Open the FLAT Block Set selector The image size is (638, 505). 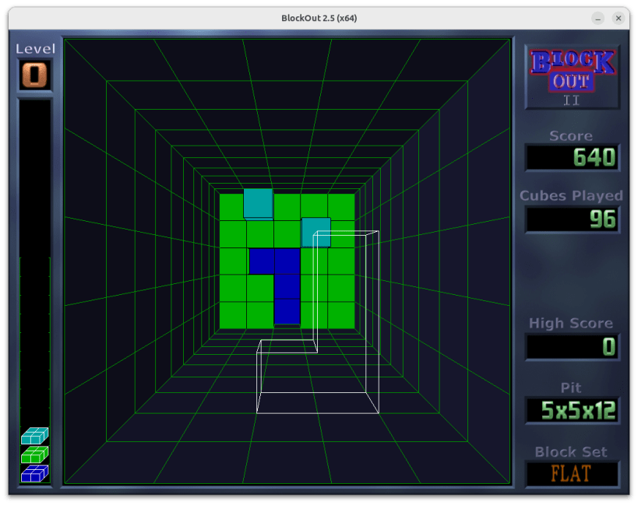point(573,473)
